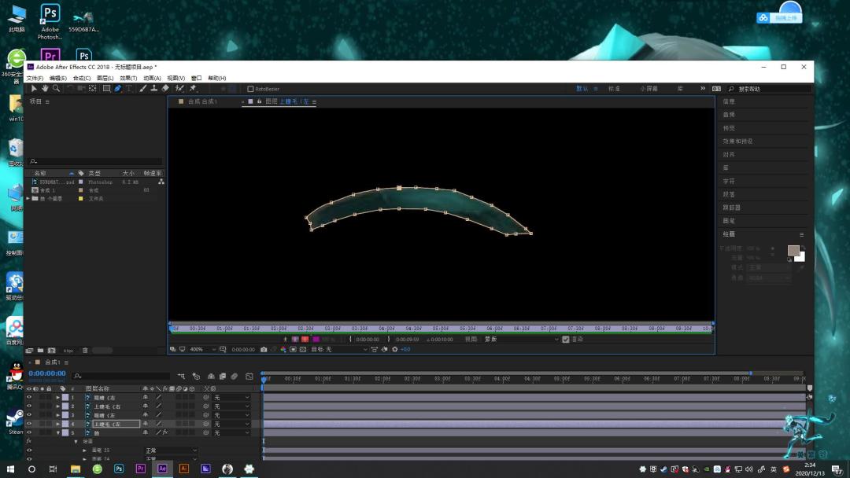This screenshot has width=850, height=478.
Task: Switch to the 合成 合成1 viewer tab
Action: coord(202,101)
